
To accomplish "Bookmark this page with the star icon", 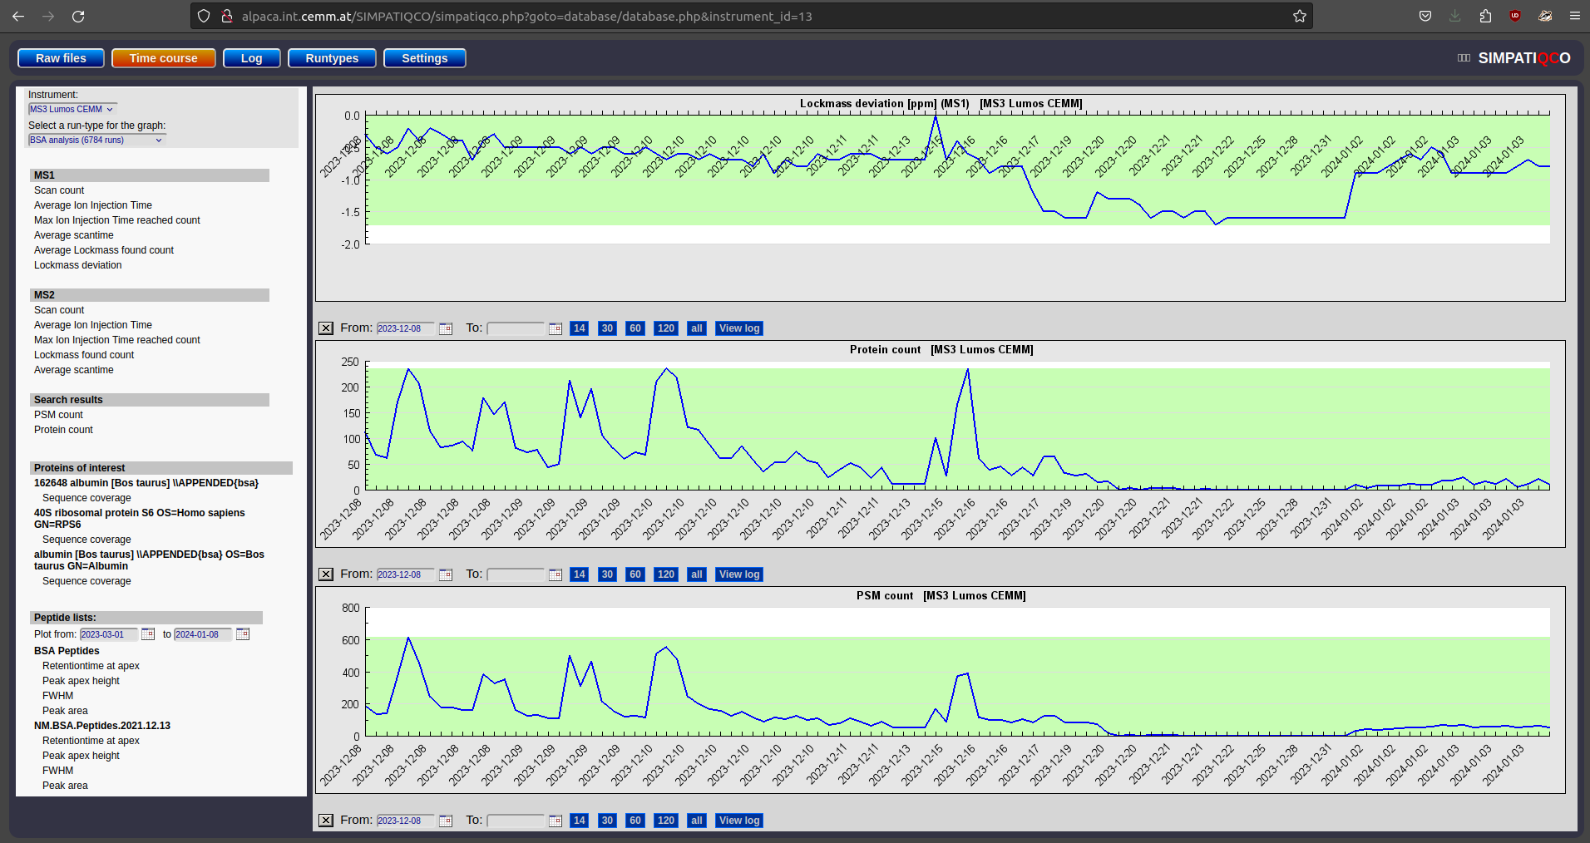I will tap(1299, 16).
